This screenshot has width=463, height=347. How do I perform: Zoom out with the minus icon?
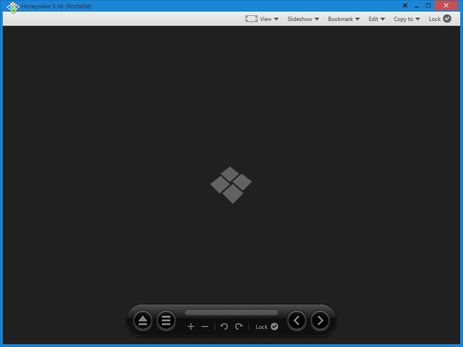click(205, 326)
